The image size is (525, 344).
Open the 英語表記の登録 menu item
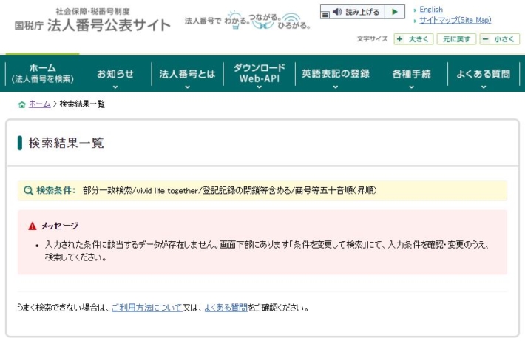336,74
